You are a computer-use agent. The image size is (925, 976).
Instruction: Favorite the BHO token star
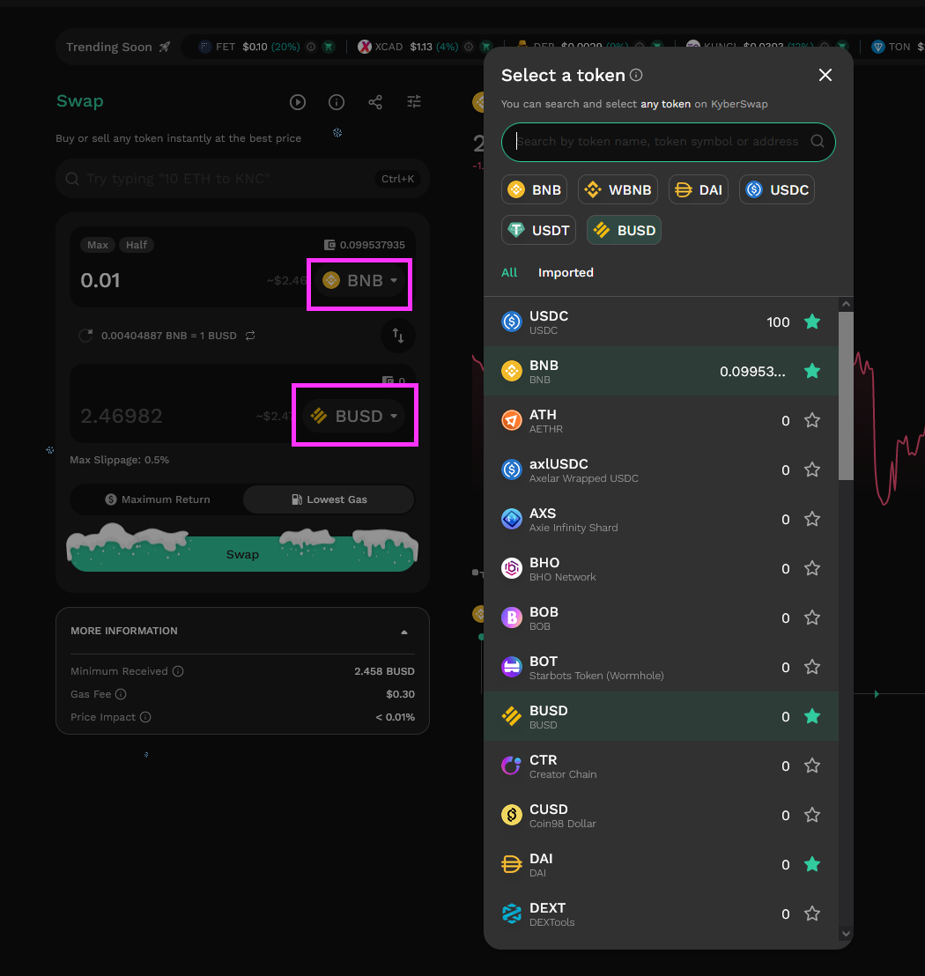[x=811, y=568]
